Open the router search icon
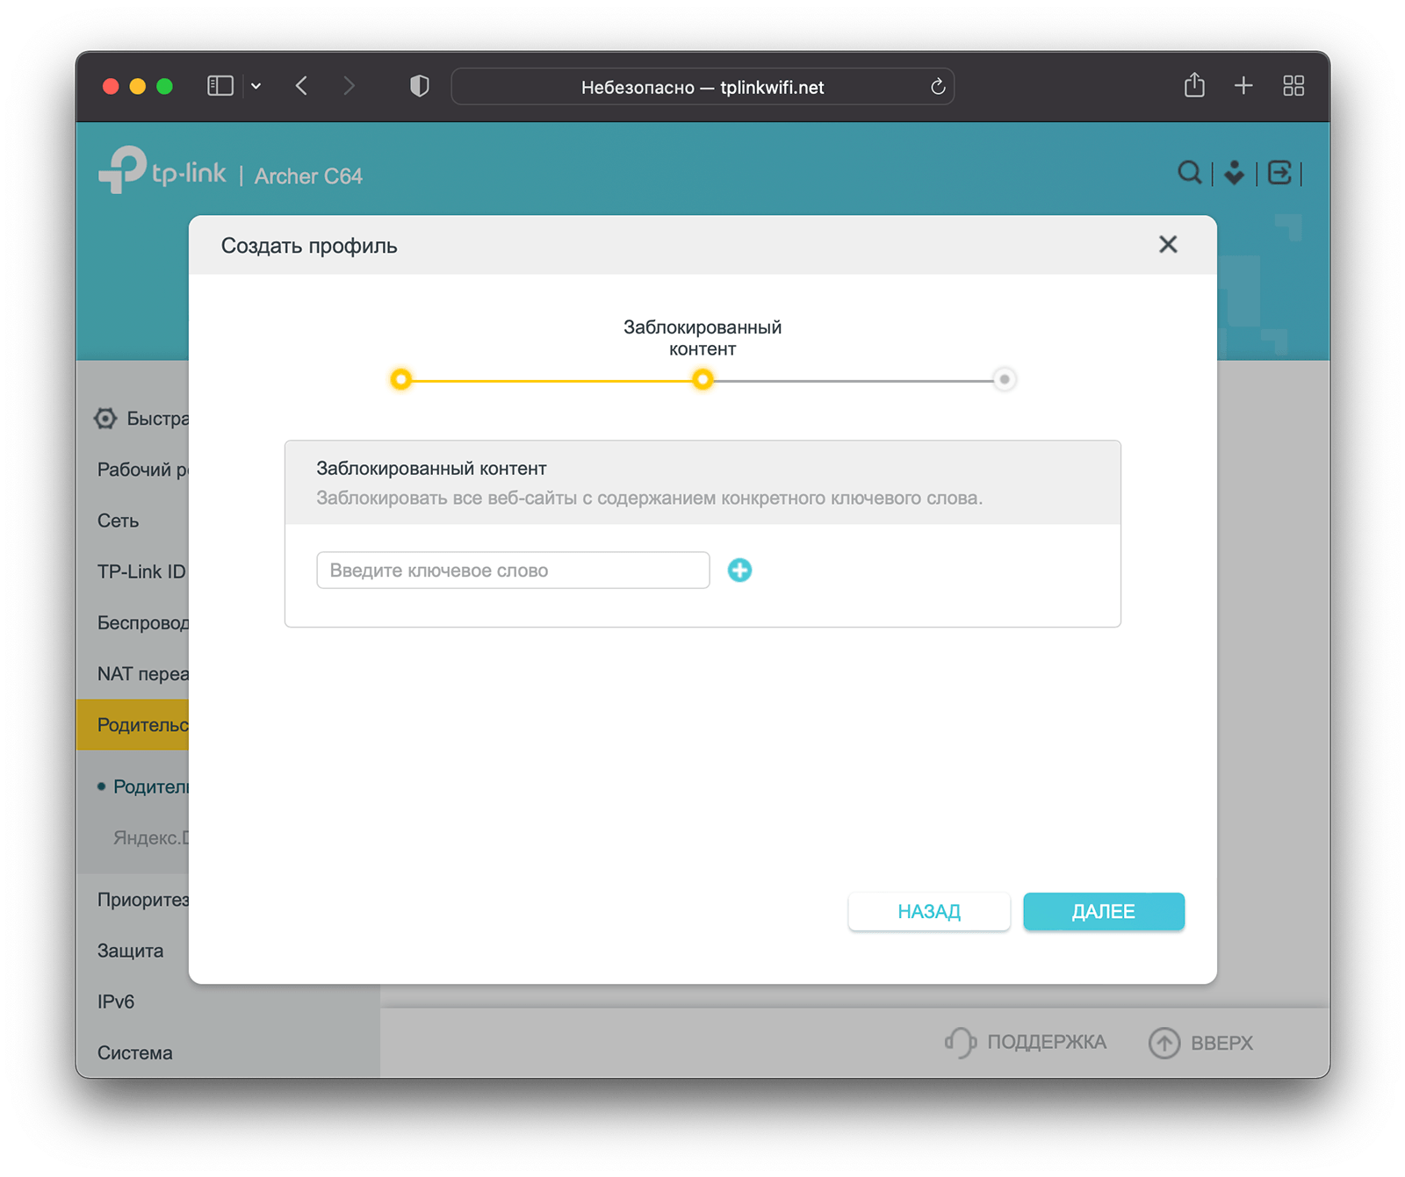 coord(1189,173)
